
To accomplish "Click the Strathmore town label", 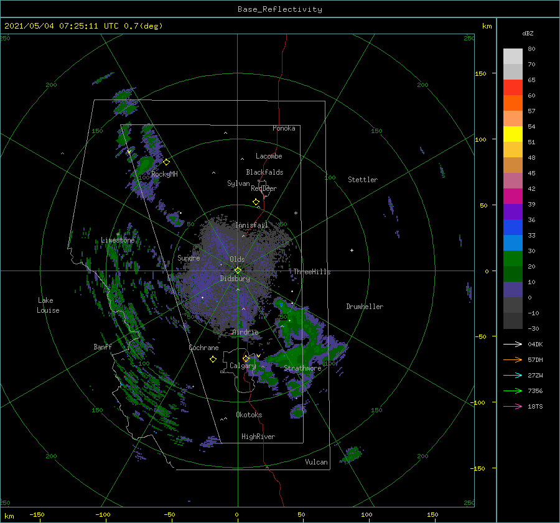I will coord(302,368).
